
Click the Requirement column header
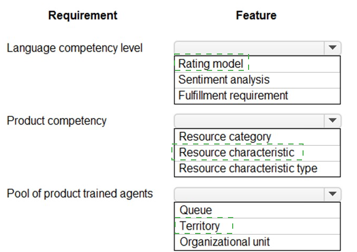point(83,16)
